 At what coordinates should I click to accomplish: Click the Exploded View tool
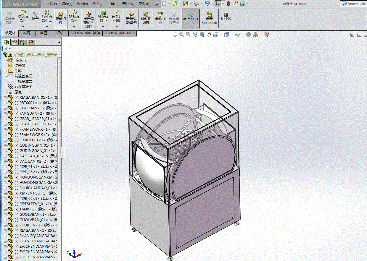160,18
